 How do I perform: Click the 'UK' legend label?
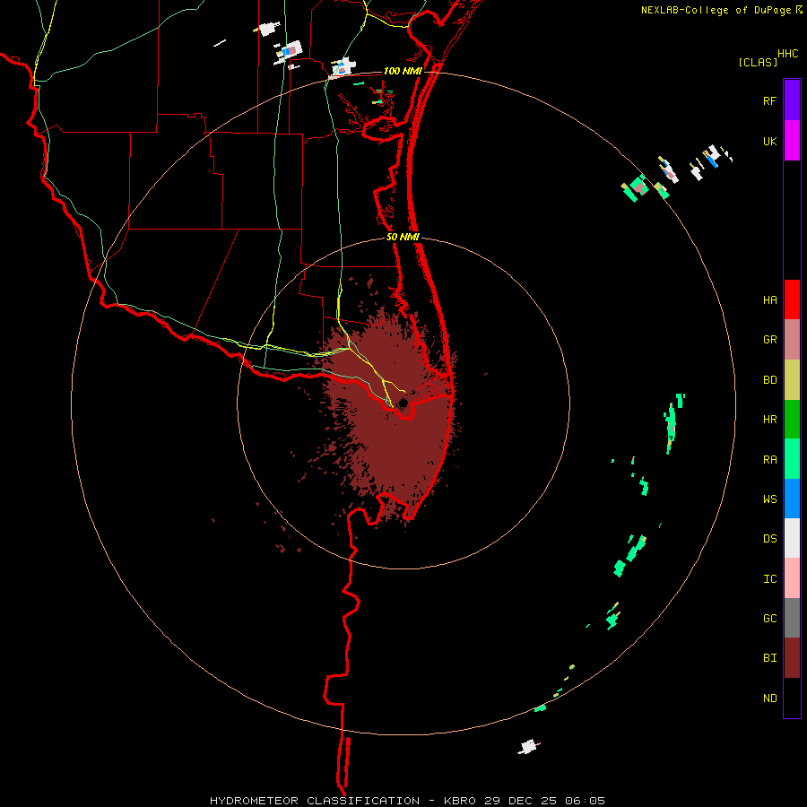(769, 142)
